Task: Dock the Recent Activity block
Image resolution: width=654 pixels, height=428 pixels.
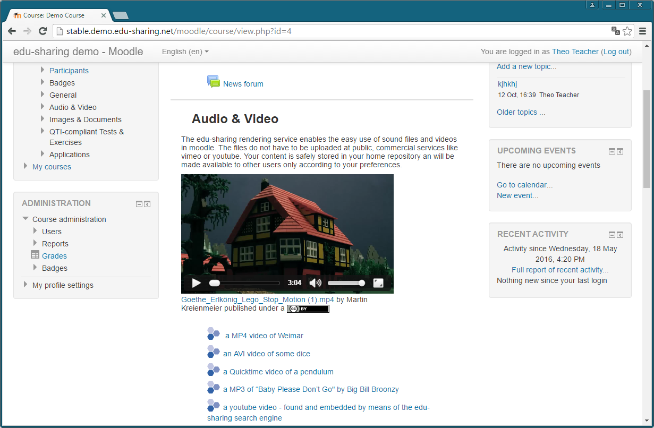Action: click(620, 235)
